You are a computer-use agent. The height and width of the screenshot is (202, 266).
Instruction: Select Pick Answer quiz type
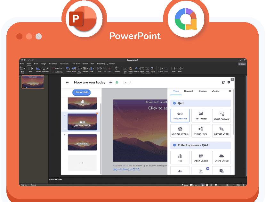(x=180, y=115)
